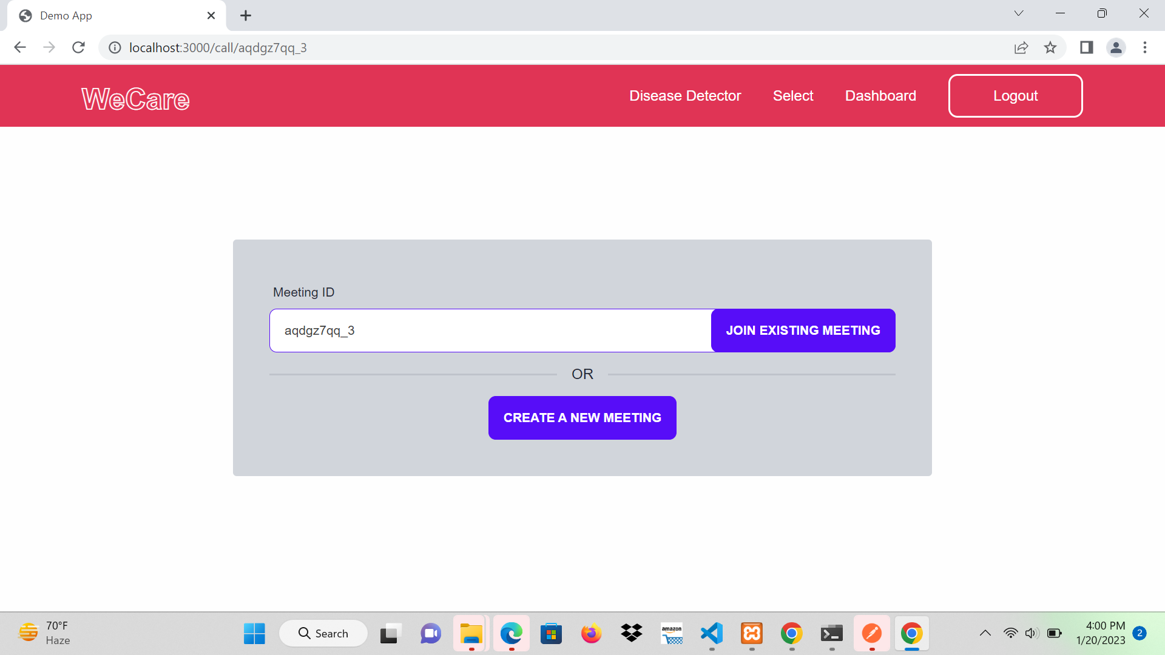Open Chrome profile avatar

point(1116,47)
